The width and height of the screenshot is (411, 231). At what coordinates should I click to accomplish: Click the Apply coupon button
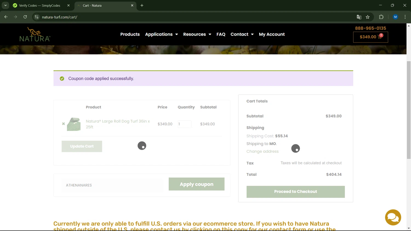click(x=196, y=184)
